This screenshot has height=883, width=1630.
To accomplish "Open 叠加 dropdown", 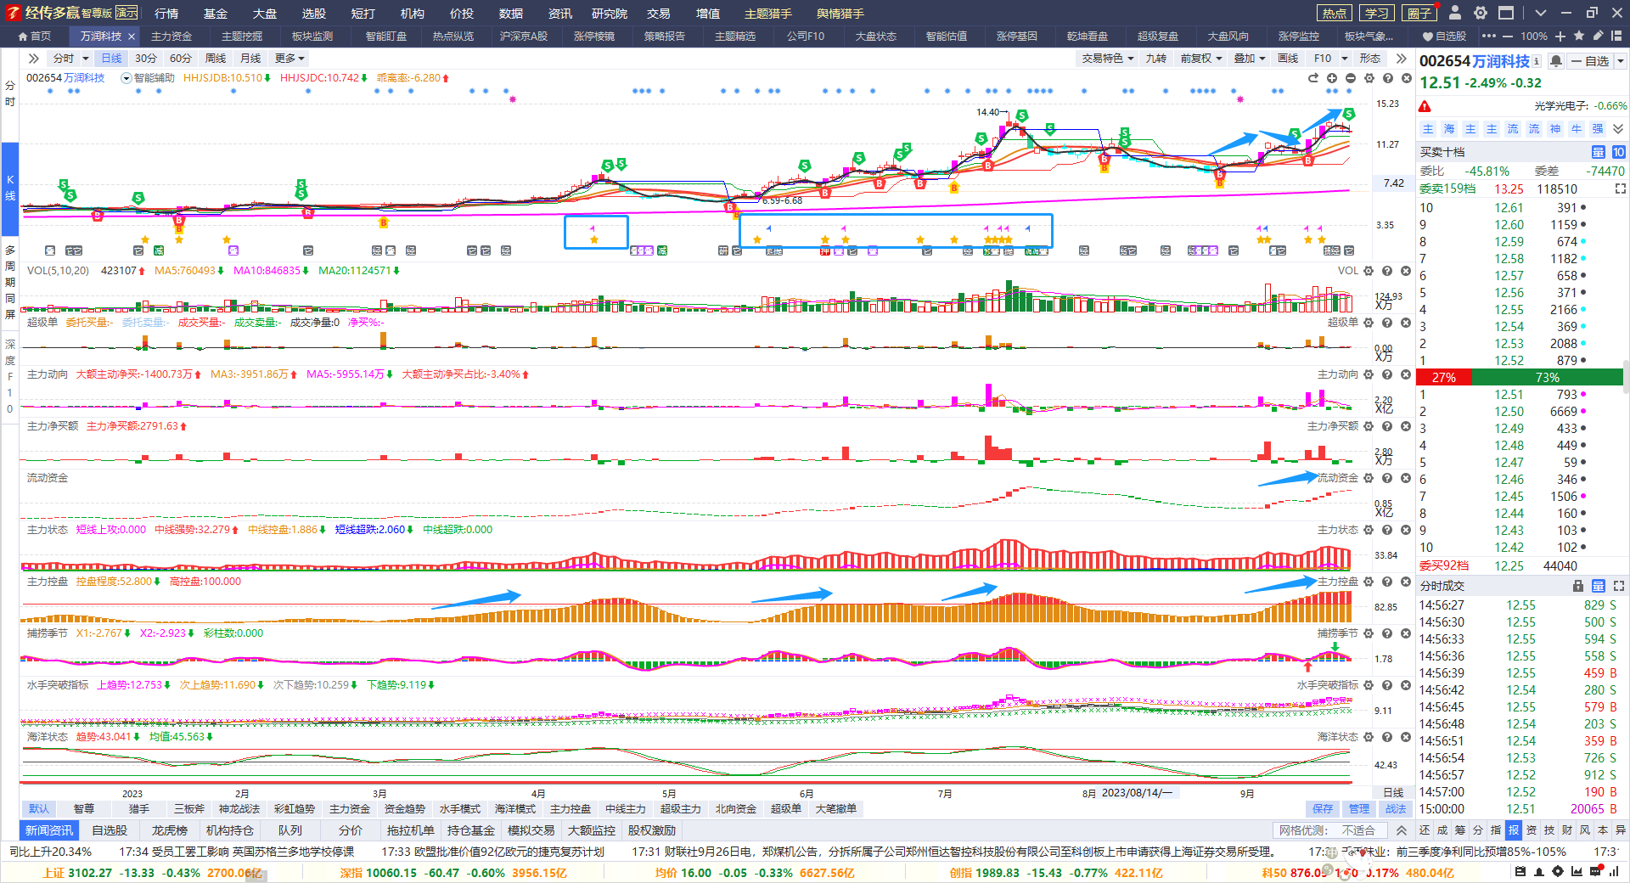I will click(x=1250, y=59).
